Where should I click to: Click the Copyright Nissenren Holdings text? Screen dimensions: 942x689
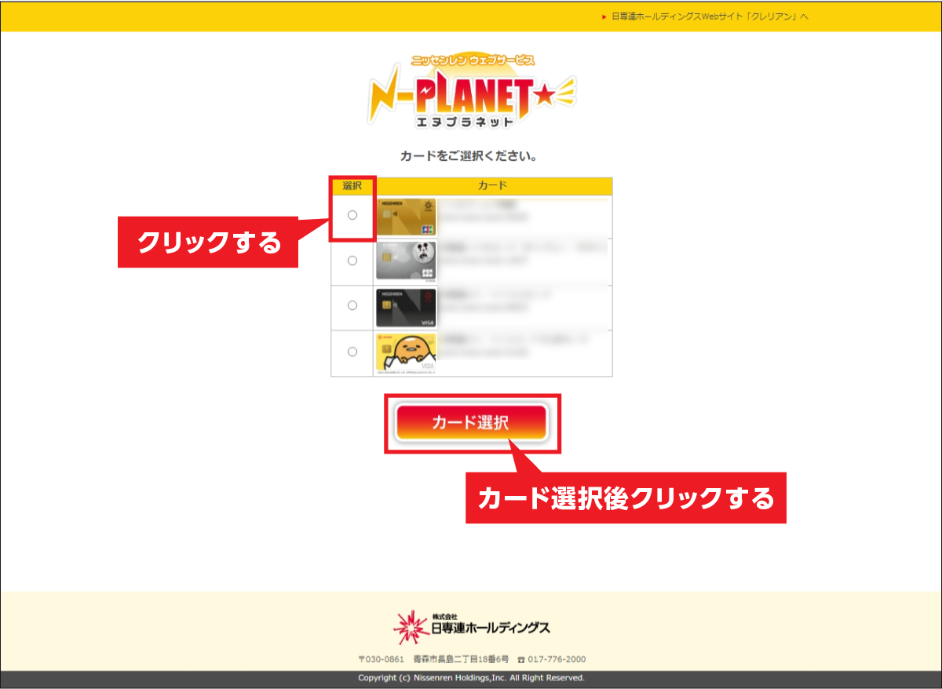click(471, 678)
